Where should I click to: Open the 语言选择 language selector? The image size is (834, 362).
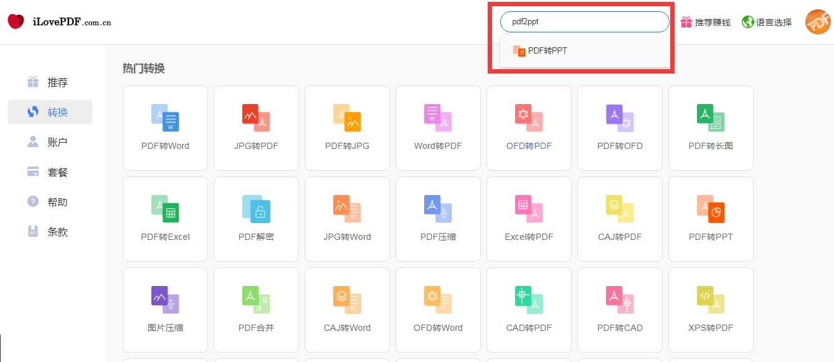point(767,22)
